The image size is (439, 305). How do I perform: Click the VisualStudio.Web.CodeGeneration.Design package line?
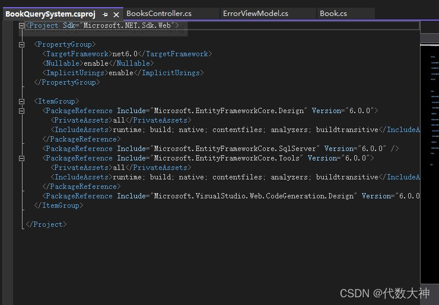231,196
